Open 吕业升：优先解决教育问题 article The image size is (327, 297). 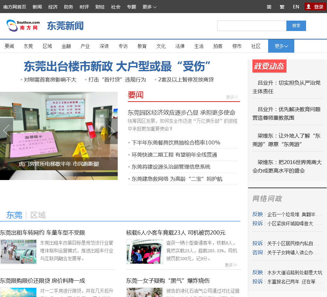[x=286, y=114]
